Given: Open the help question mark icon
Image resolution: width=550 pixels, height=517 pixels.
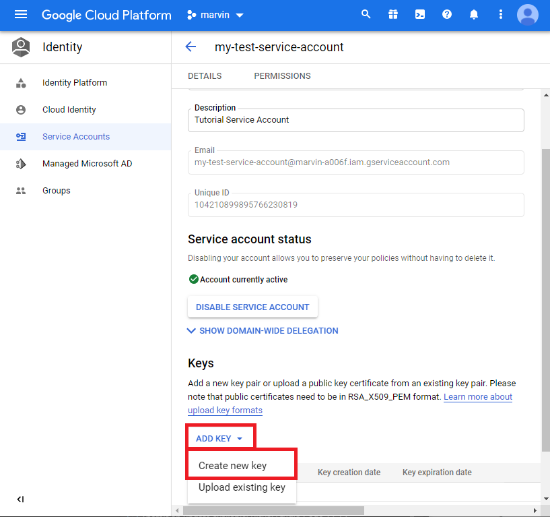Looking at the screenshot, I should (x=447, y=14).
